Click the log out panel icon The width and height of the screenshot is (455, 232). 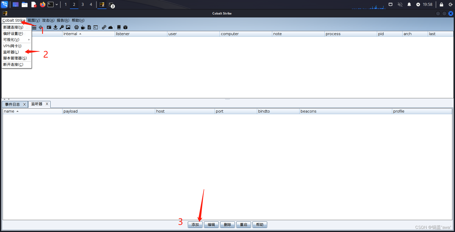tap(450, 4)
